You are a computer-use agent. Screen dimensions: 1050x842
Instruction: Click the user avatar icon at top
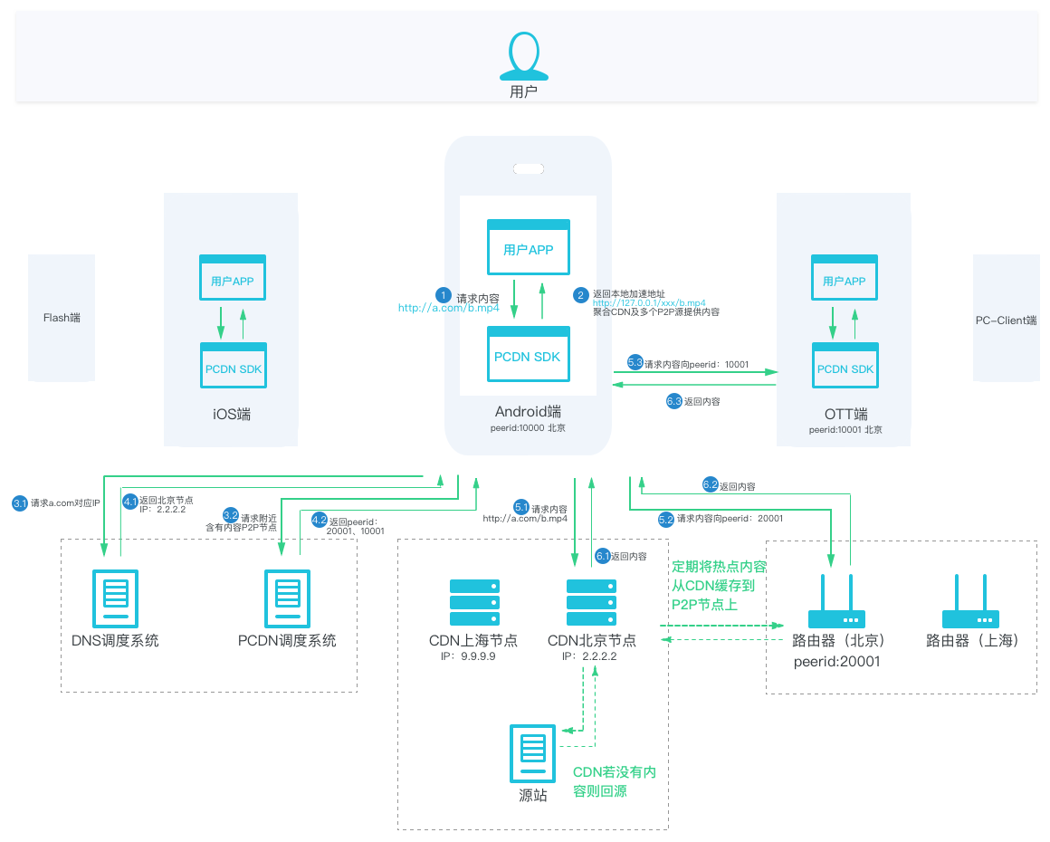tap(523, 54)
